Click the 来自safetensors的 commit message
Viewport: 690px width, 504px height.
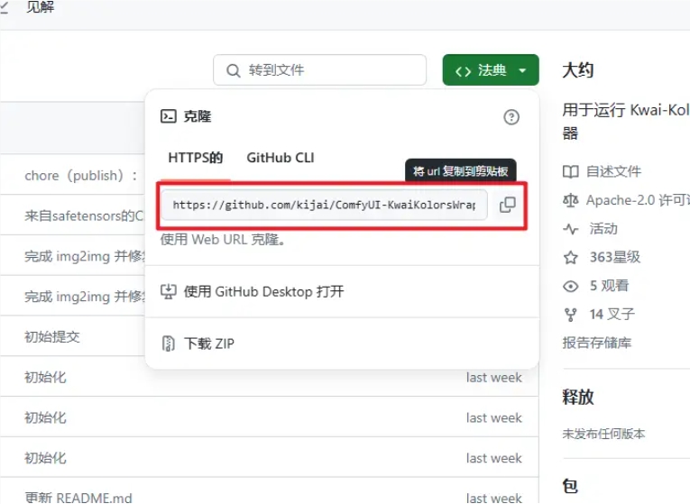pyautogui.click(x=84, y=216)
